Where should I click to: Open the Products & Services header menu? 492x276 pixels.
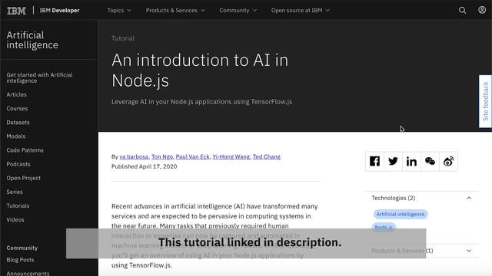pos(175,10)
